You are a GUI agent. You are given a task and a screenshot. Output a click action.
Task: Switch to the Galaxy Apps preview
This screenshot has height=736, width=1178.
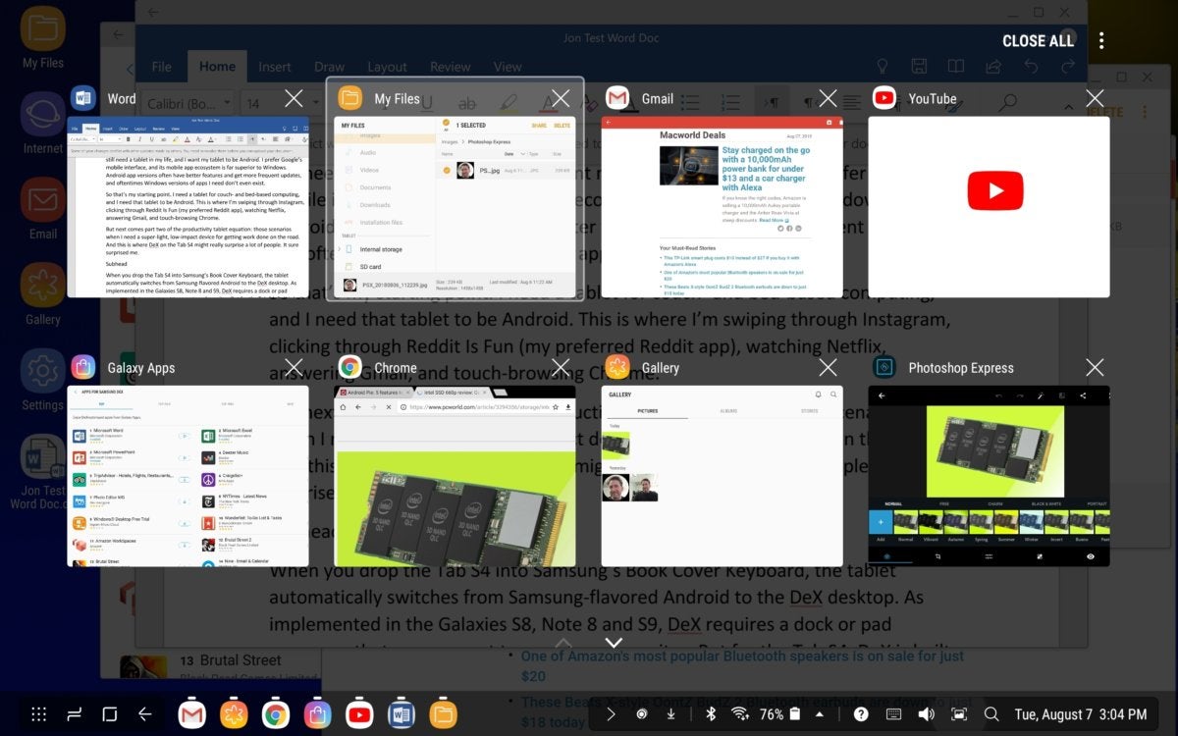(x=187, y=476)
